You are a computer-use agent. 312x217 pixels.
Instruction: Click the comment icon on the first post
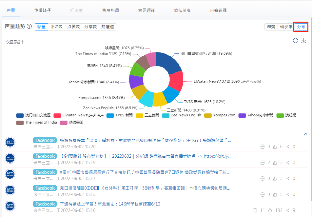263,147
